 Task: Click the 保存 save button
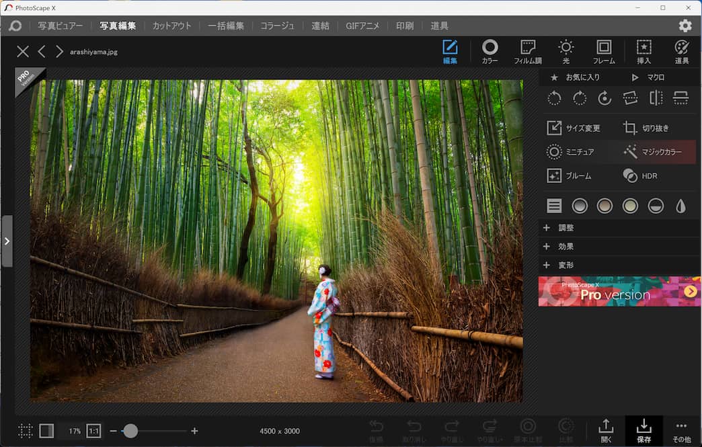click(644, 431)
